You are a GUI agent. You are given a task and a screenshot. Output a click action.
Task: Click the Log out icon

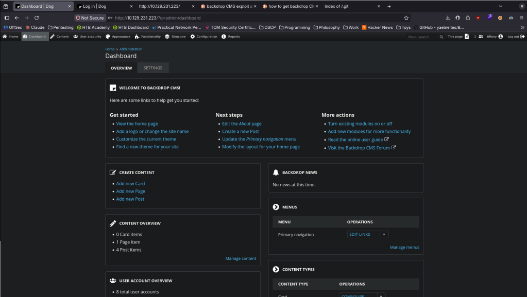click(x=522, y=37)
